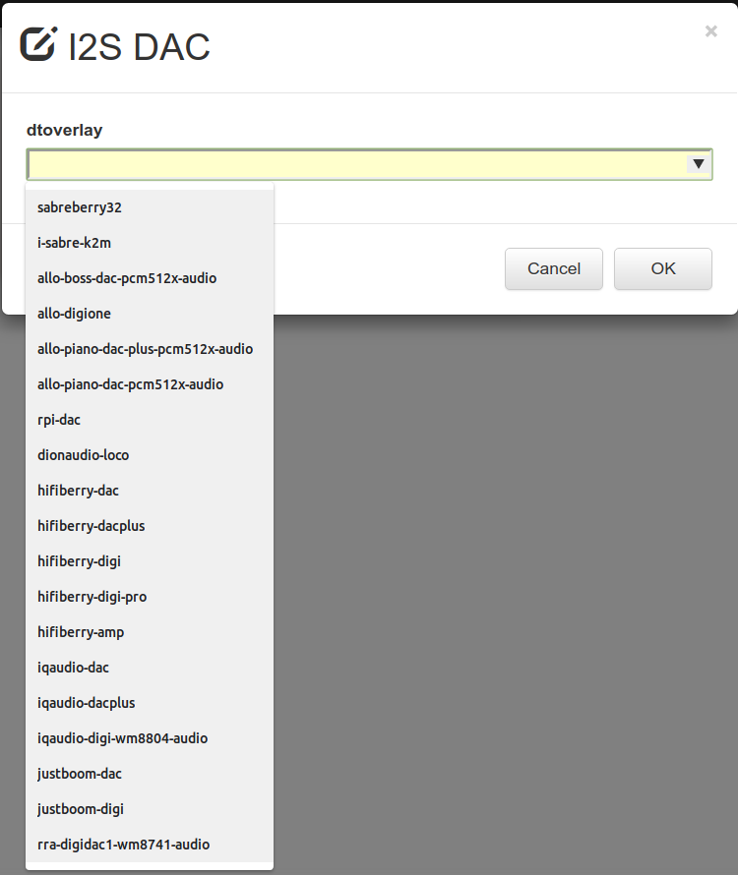This screenshot has height=875, width=738.
Task: Choose iqaudio-digi-wm8804-audio overlay
Action: 150,738
